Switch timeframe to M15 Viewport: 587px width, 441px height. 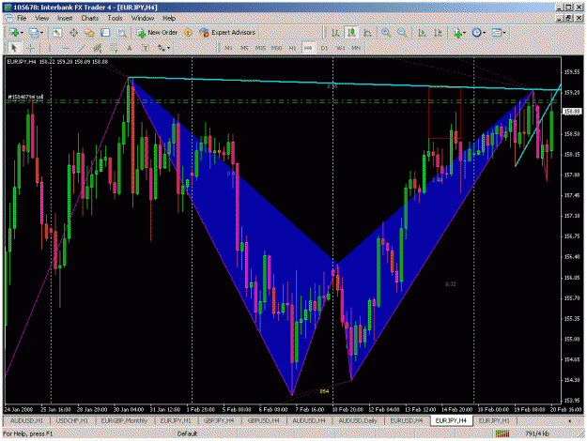coord(260,48)
